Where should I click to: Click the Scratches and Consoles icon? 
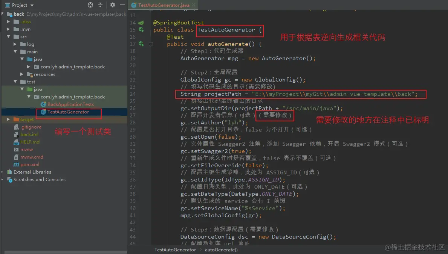(9, 180)
